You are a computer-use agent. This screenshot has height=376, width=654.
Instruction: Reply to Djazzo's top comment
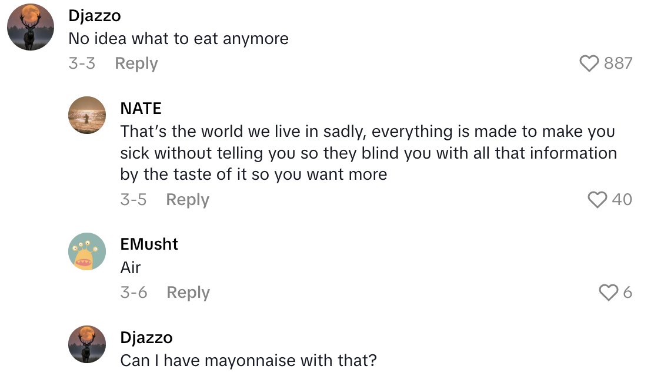pos(136,63)
